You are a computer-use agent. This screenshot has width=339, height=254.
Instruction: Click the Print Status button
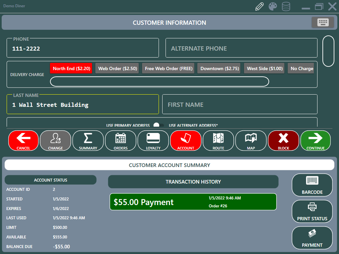pos(312,211)
